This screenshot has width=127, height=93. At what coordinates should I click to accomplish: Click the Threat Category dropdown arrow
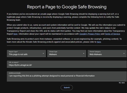pos(124,53)
